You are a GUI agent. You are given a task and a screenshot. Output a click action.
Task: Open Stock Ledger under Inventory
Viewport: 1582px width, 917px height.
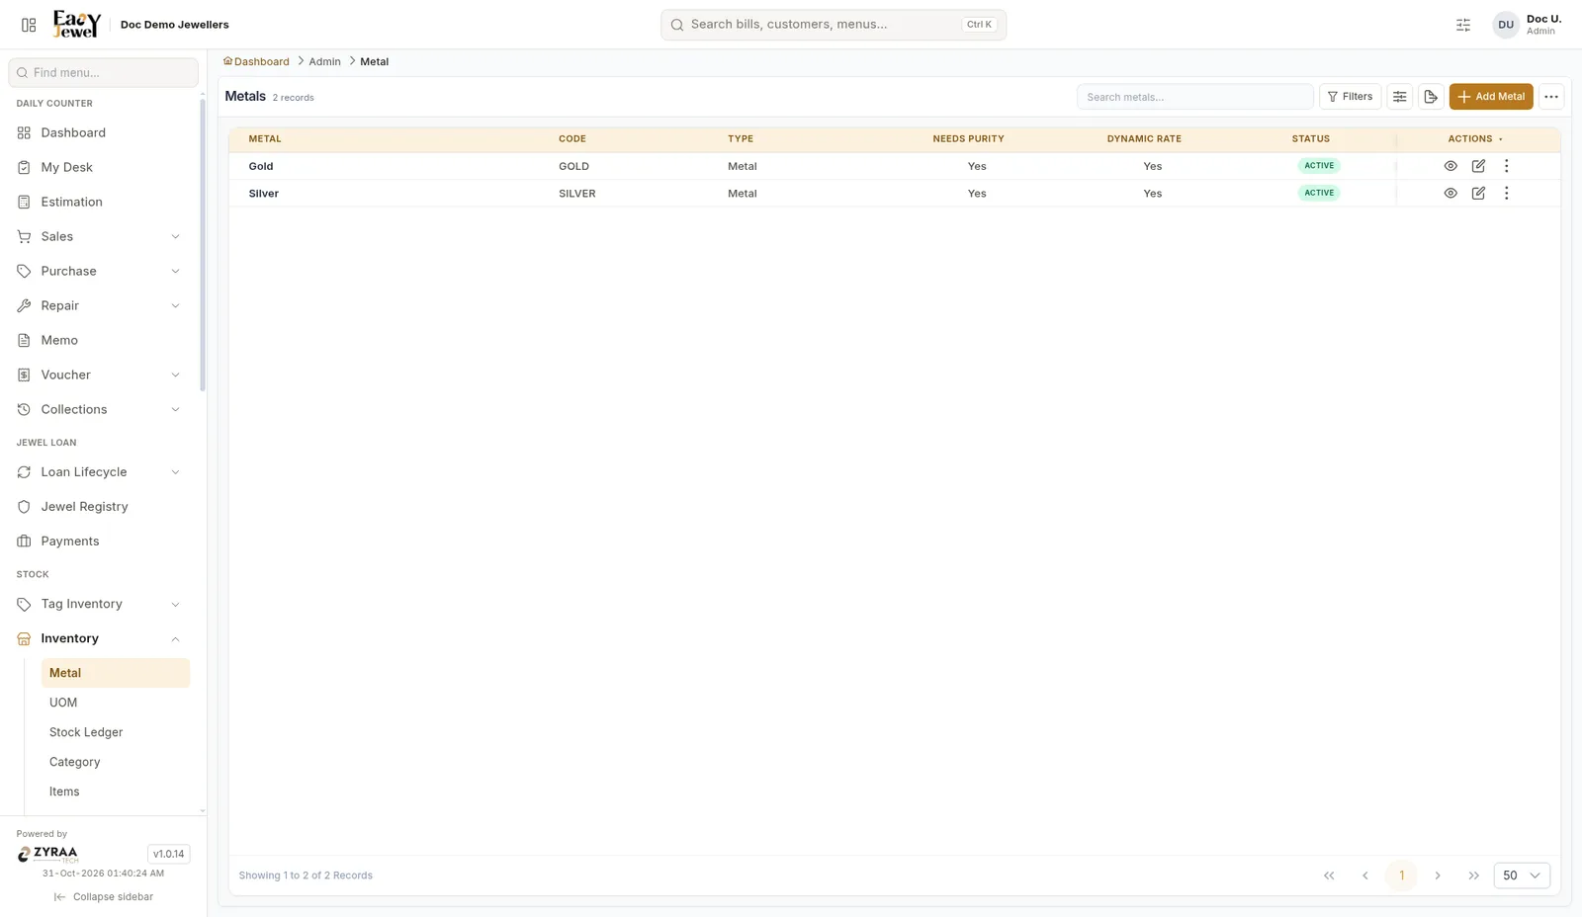click(x=86, y=732)
